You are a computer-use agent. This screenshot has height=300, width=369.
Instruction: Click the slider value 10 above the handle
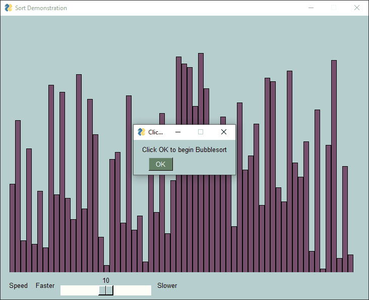point(106,280)
